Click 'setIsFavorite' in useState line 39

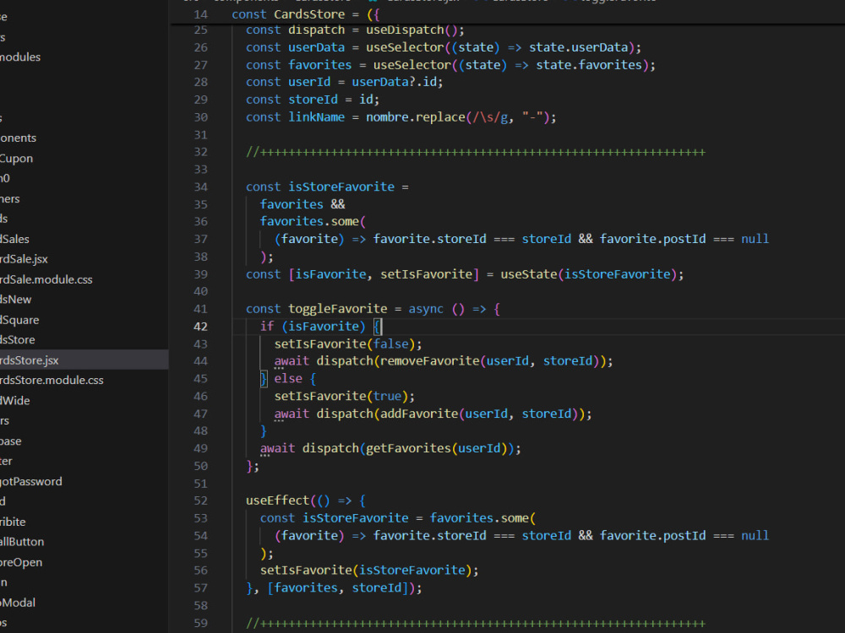(x=426, y=274)
